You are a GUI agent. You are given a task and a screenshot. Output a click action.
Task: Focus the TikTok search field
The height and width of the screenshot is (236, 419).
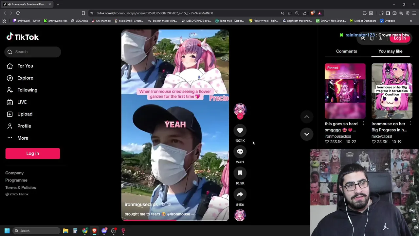33,52
